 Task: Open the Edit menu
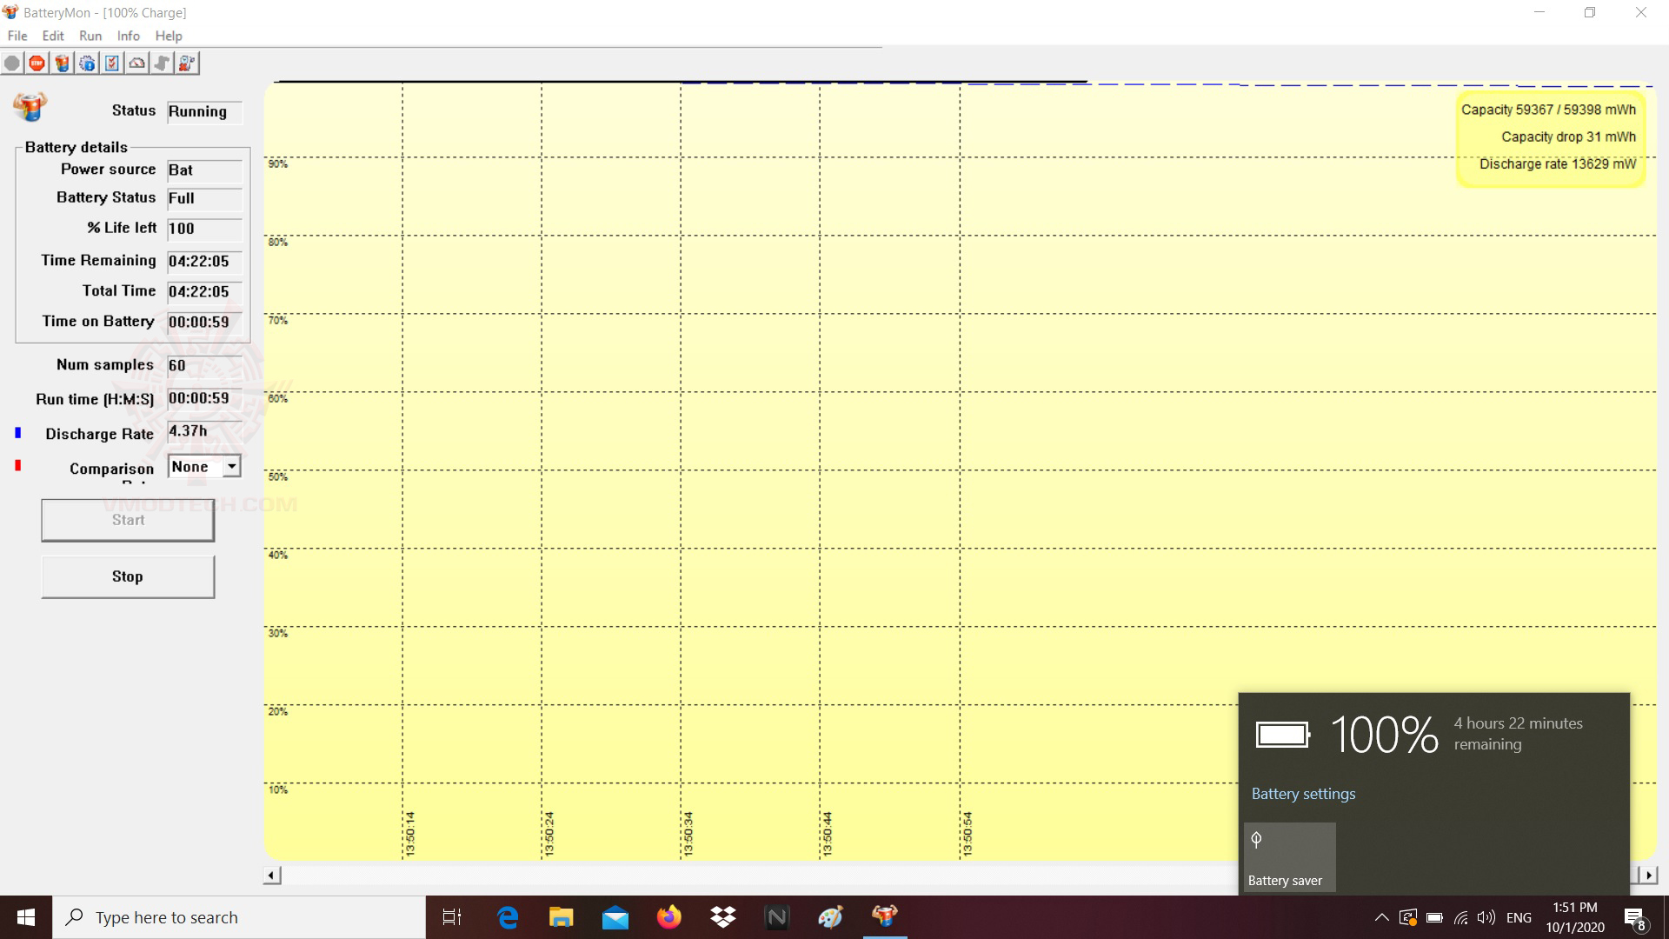pyautogui.click(x=53, y=36)
